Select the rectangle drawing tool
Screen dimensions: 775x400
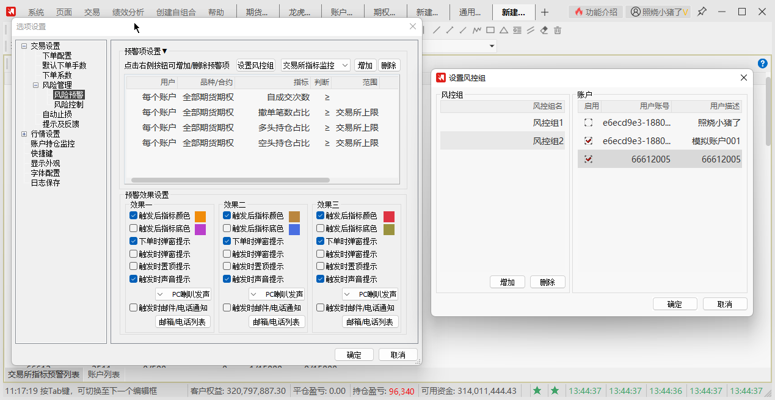point(490,30)
